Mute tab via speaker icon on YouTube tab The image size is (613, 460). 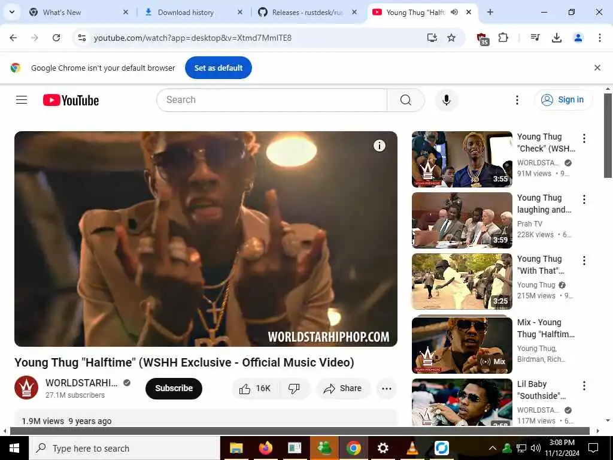point(454,12)
